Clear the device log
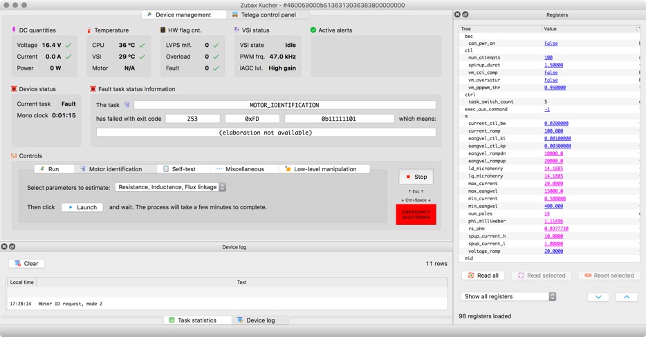646x337 pixels. pos(26,263)
